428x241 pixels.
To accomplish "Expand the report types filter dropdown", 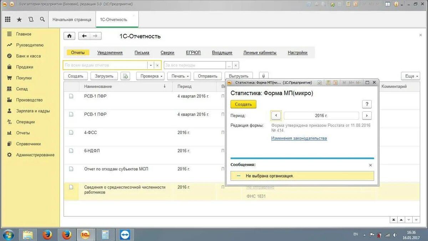I will click(x=151, y=65).
